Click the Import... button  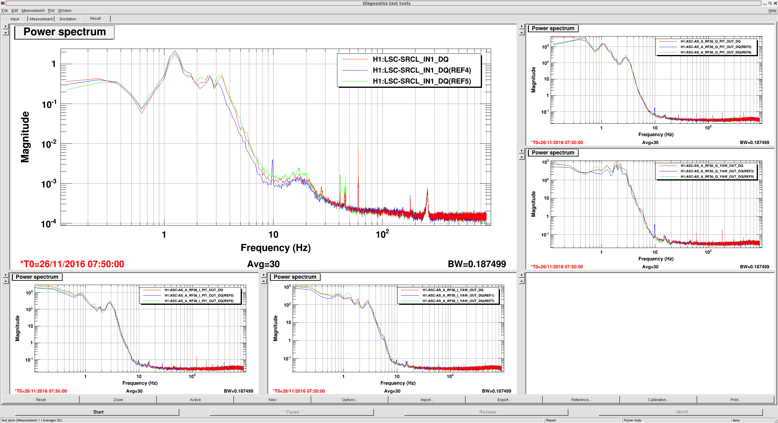tap(427, 400)
